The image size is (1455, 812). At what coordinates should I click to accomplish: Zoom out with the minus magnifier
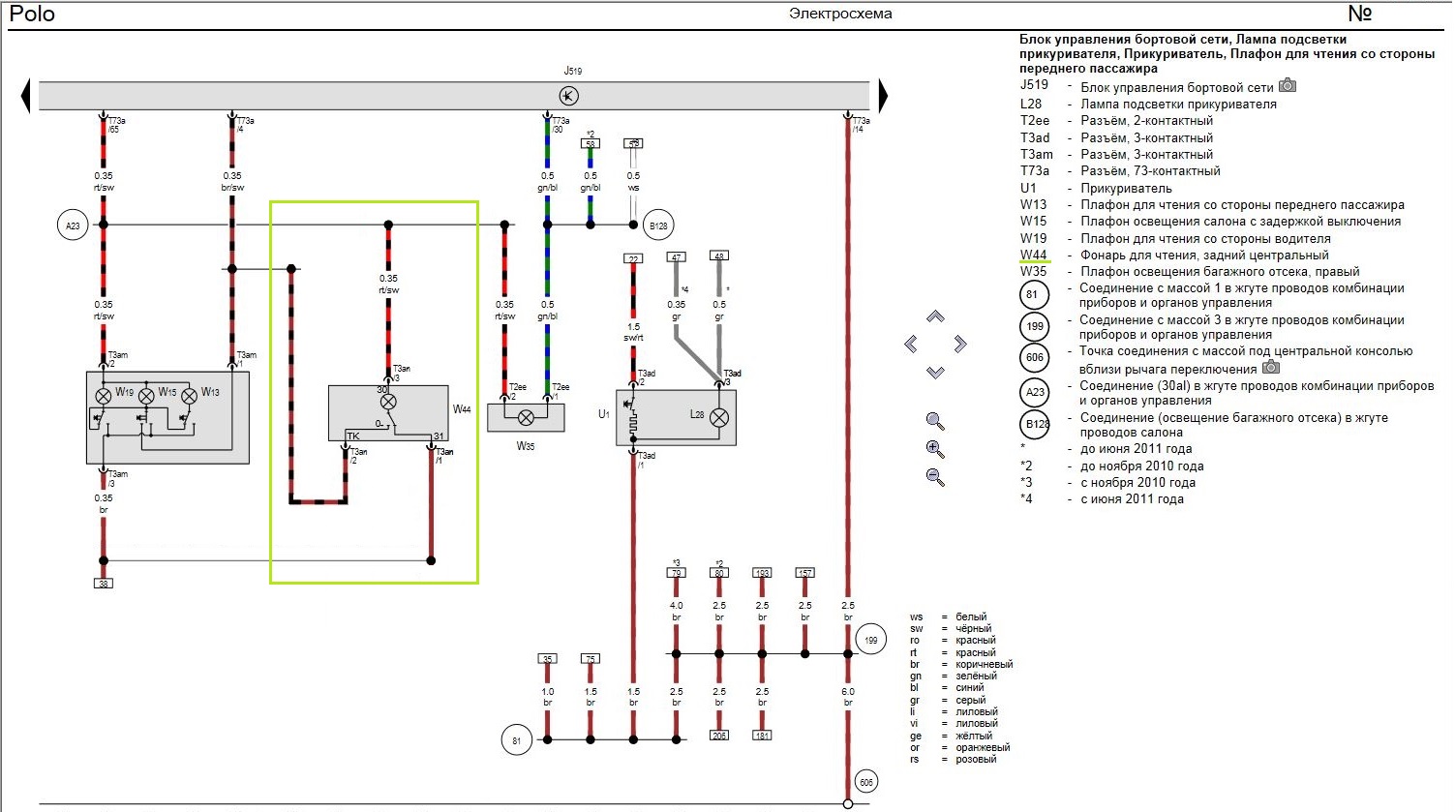point(935,477)
